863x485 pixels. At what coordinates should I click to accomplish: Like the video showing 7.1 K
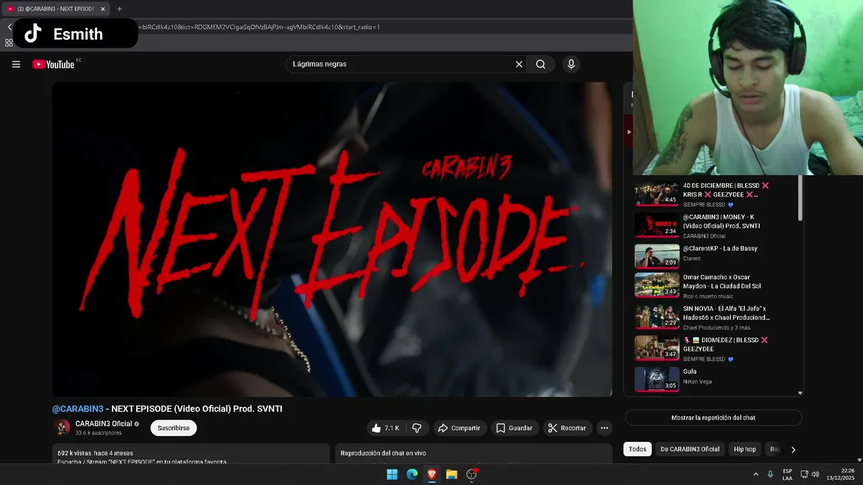[385, 428]
